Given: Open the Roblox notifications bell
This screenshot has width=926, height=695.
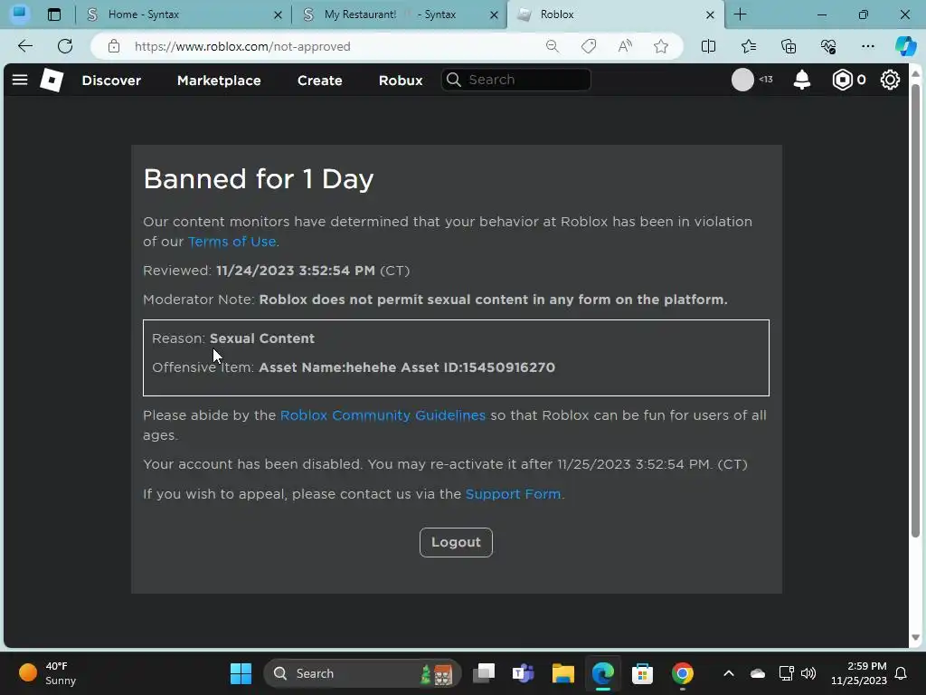Looking at the screenshot, I should click(801, 80).
